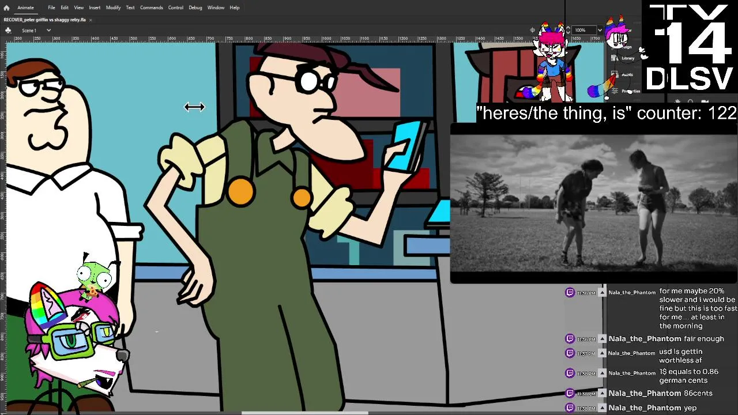The height and width of the screenshot is (415, 738).
Task: Click the Nala_the_Phantom name beside "fair enough"
Action: [x=645, y=339]
